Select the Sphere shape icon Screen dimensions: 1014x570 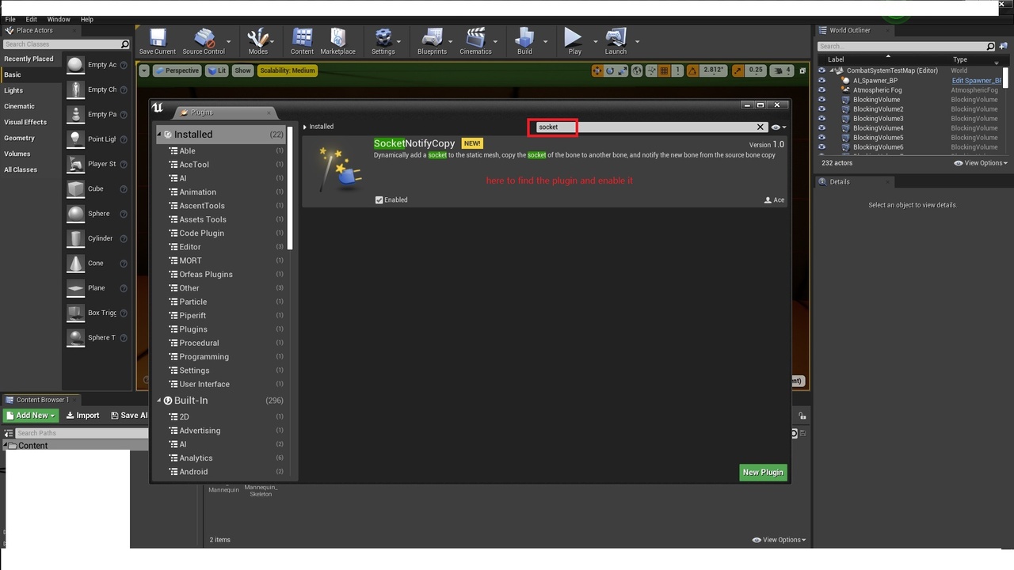click(75, 214)
